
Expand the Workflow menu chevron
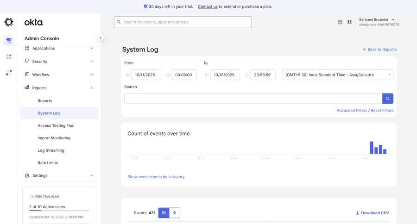91,75
